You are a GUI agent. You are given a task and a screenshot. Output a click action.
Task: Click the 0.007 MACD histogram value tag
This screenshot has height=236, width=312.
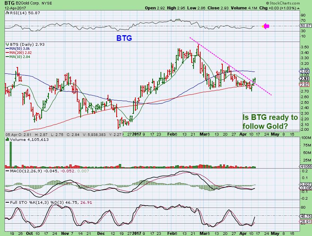click(306, 185)
